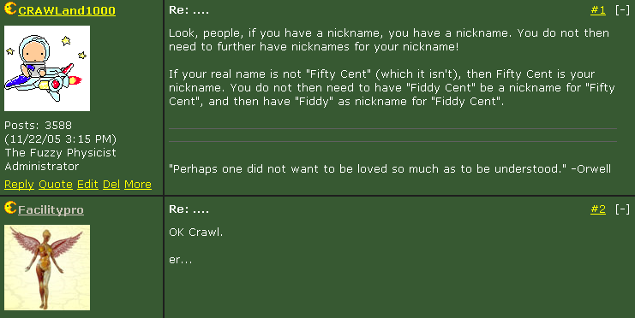
Task: Open the #2 post permalink
Action: (598, 209)
